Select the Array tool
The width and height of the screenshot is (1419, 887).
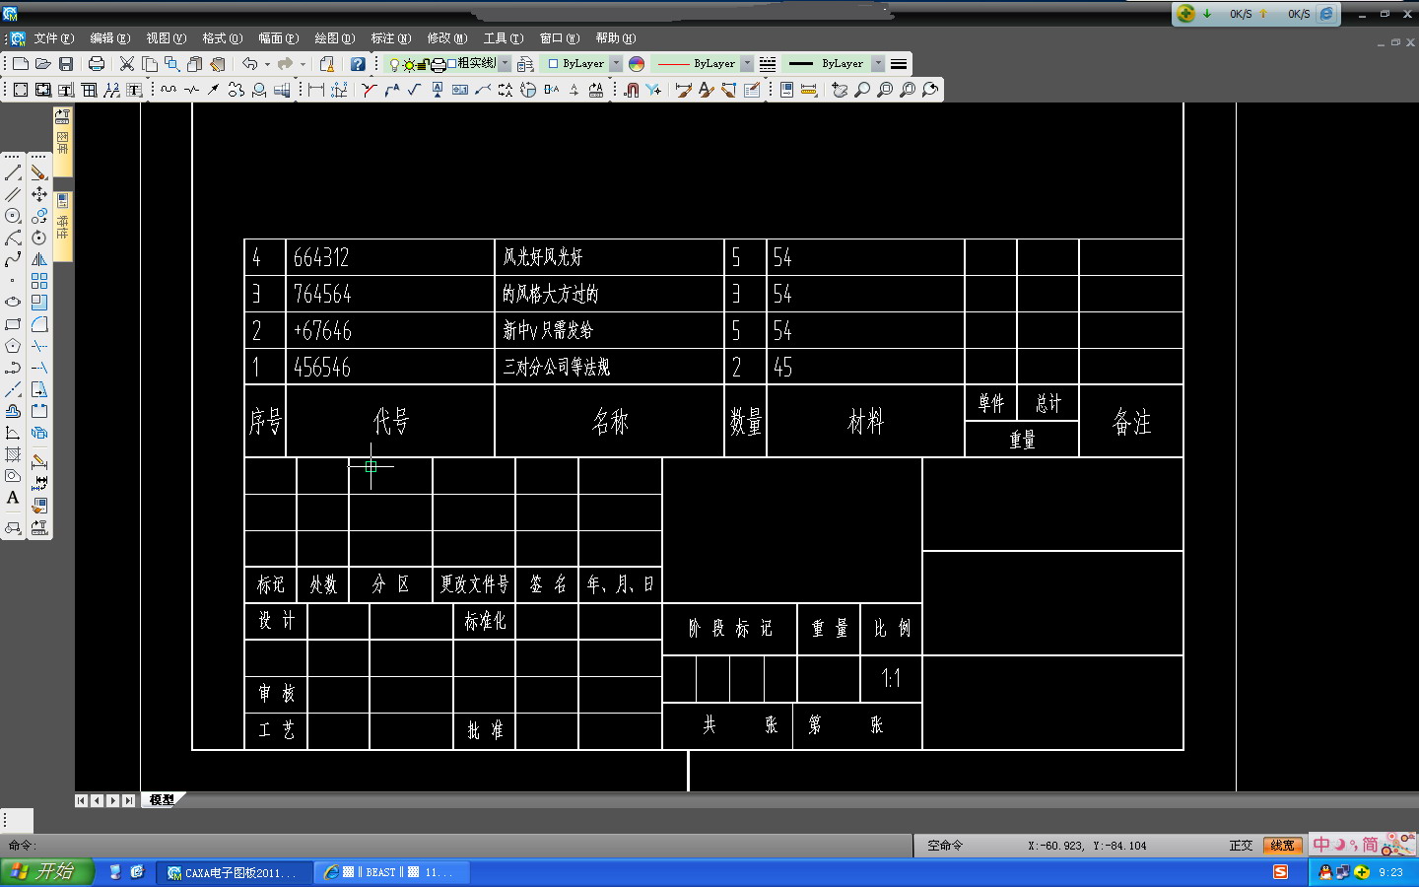39,281
